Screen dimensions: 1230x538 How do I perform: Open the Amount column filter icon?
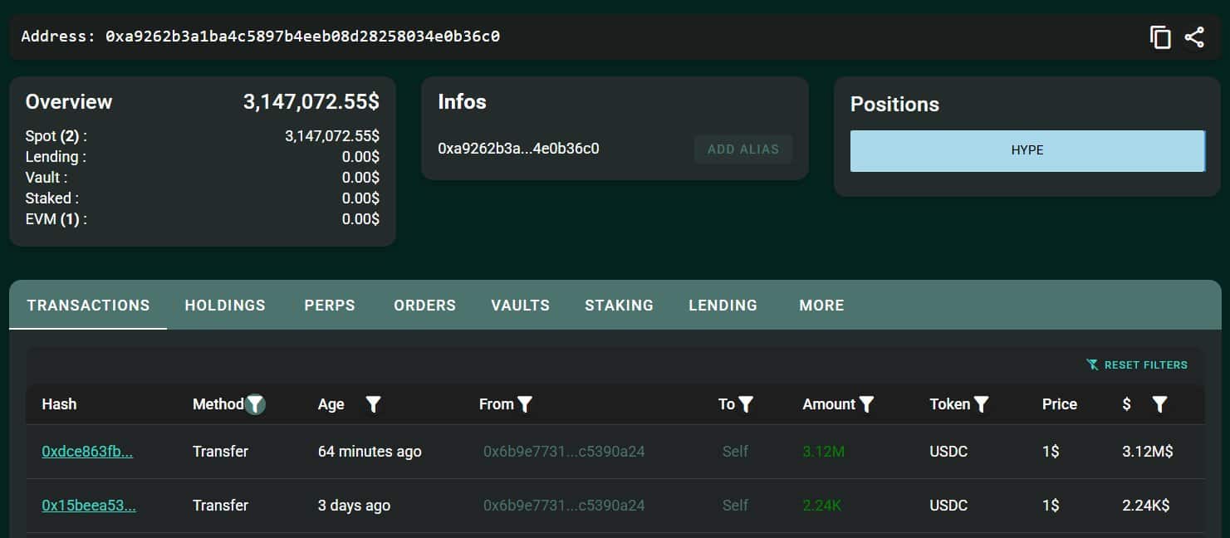point(866,404)
